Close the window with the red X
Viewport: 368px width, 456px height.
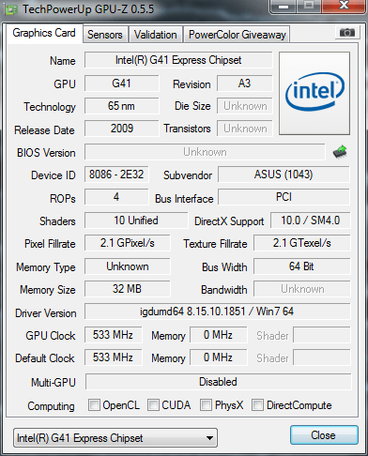click(x=344, y=7)
